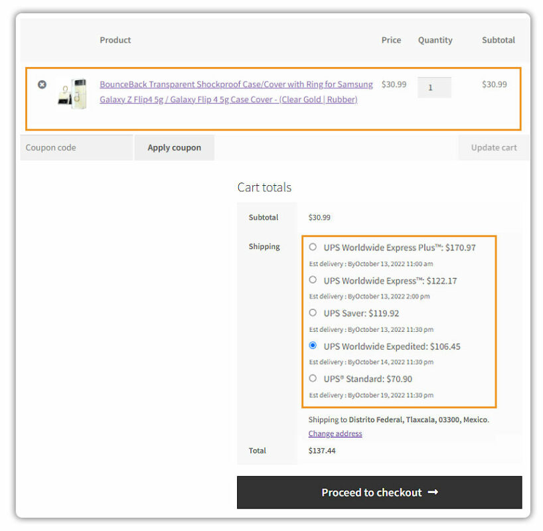Click the Subtotal column header
Screen dimensions: 543x531
(499, 40)
